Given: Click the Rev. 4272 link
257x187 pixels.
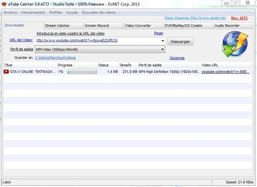Looking at the screenshot, I should click(x=239, y=18).
